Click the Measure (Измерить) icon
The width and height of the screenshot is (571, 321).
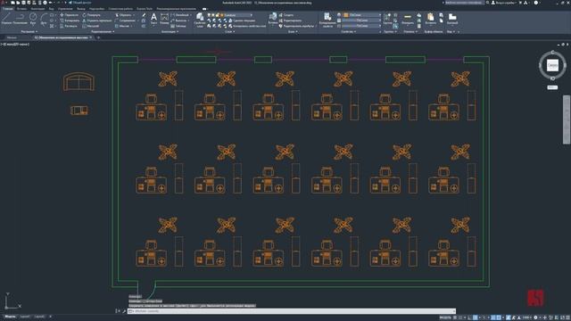[x=408, y=19]
